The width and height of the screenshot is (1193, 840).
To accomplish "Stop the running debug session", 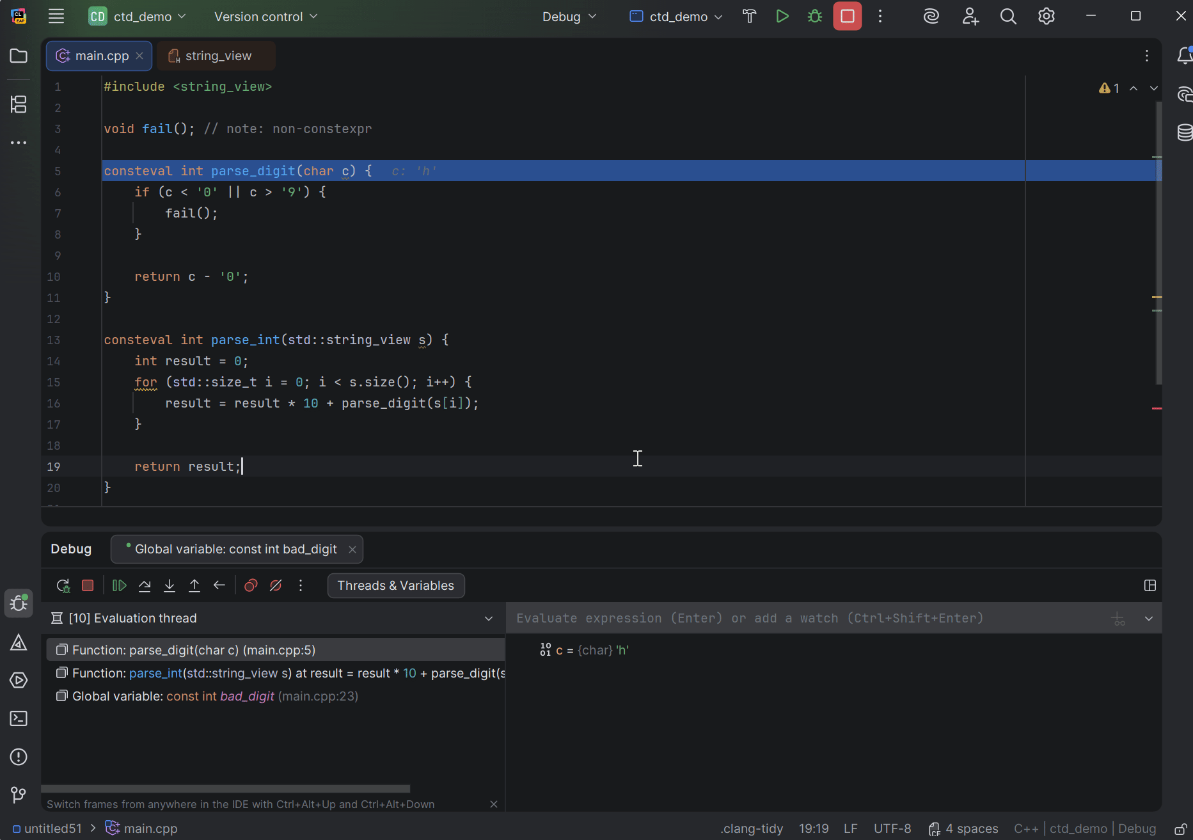I will click(x=88, y=585).
